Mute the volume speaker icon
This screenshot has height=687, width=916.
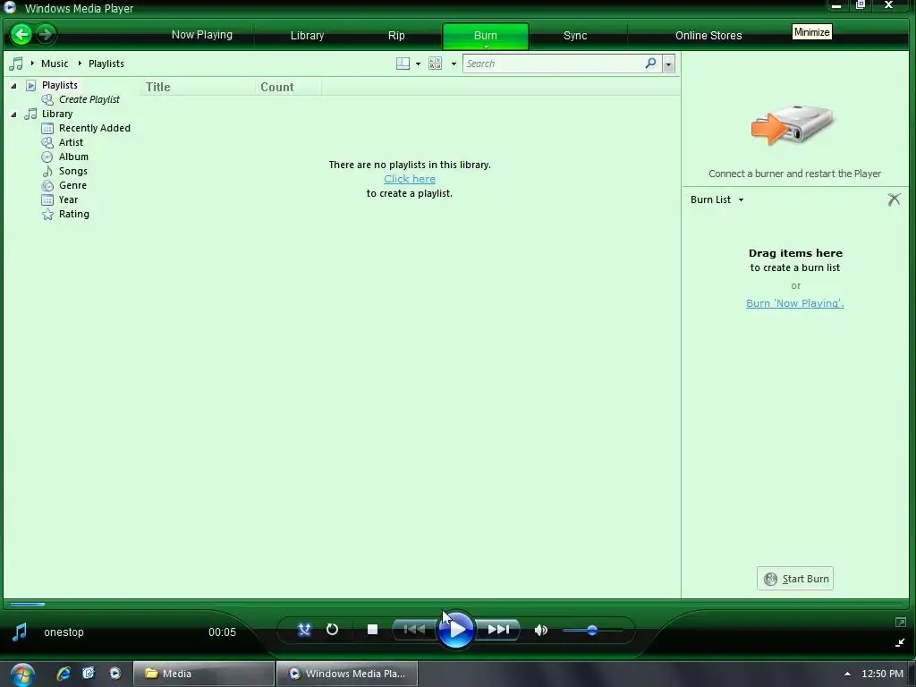[541, 631]
